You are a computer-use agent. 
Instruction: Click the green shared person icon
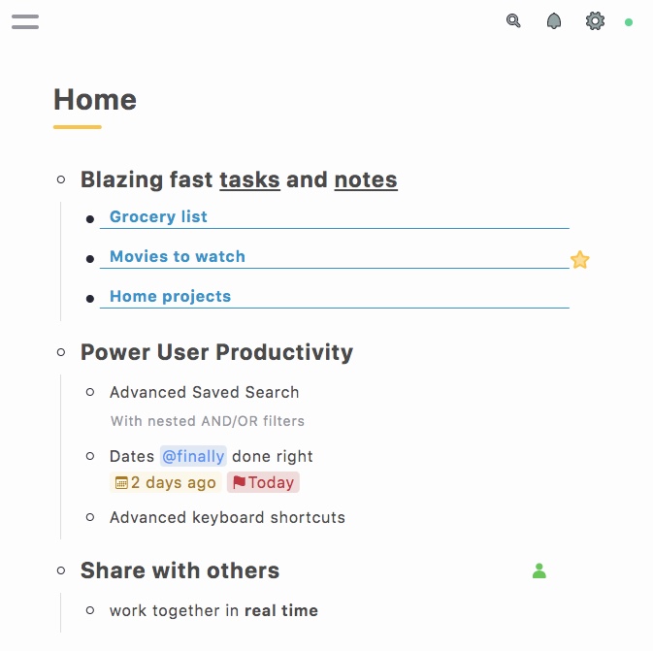[539, 570]
